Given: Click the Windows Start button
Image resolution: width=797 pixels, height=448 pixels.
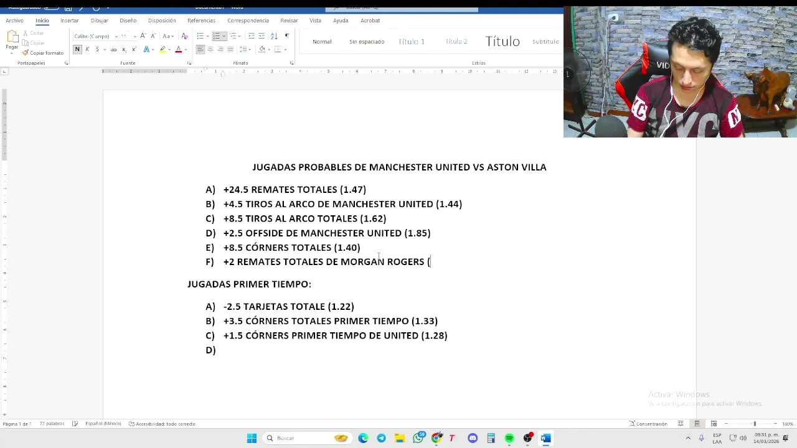Looking at the screenshot, I should (252, 438).
